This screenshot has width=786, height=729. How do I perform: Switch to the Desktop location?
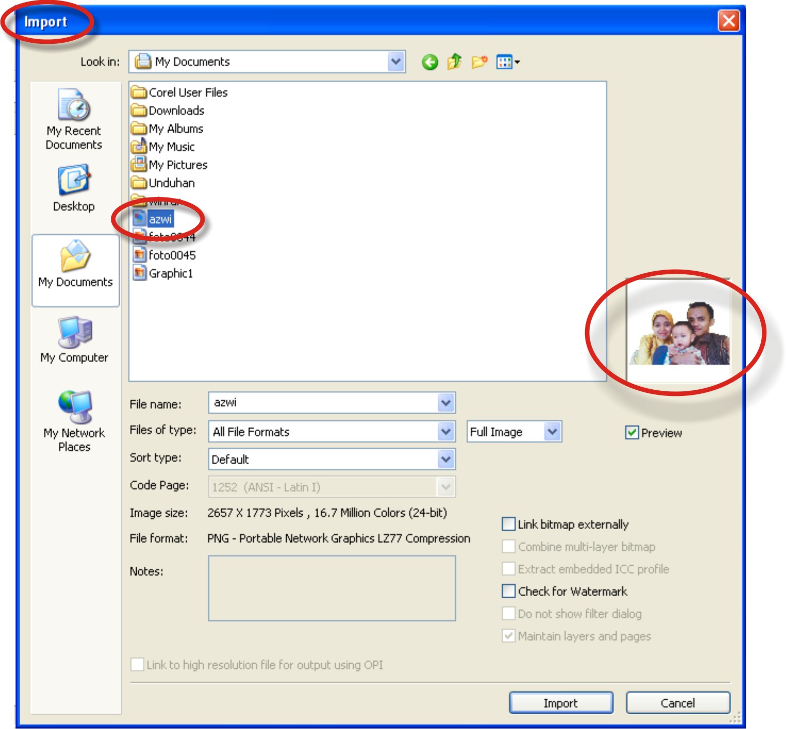pyautogui.click(x=75, y=186)
